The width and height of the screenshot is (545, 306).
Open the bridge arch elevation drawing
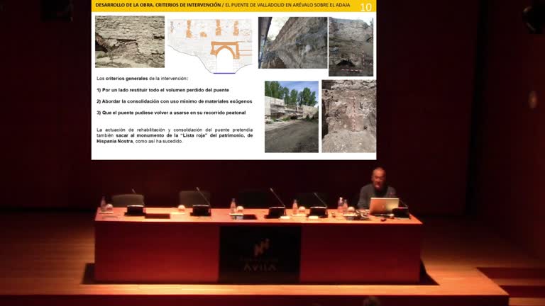pyautogui.click(x=210, y=46)
